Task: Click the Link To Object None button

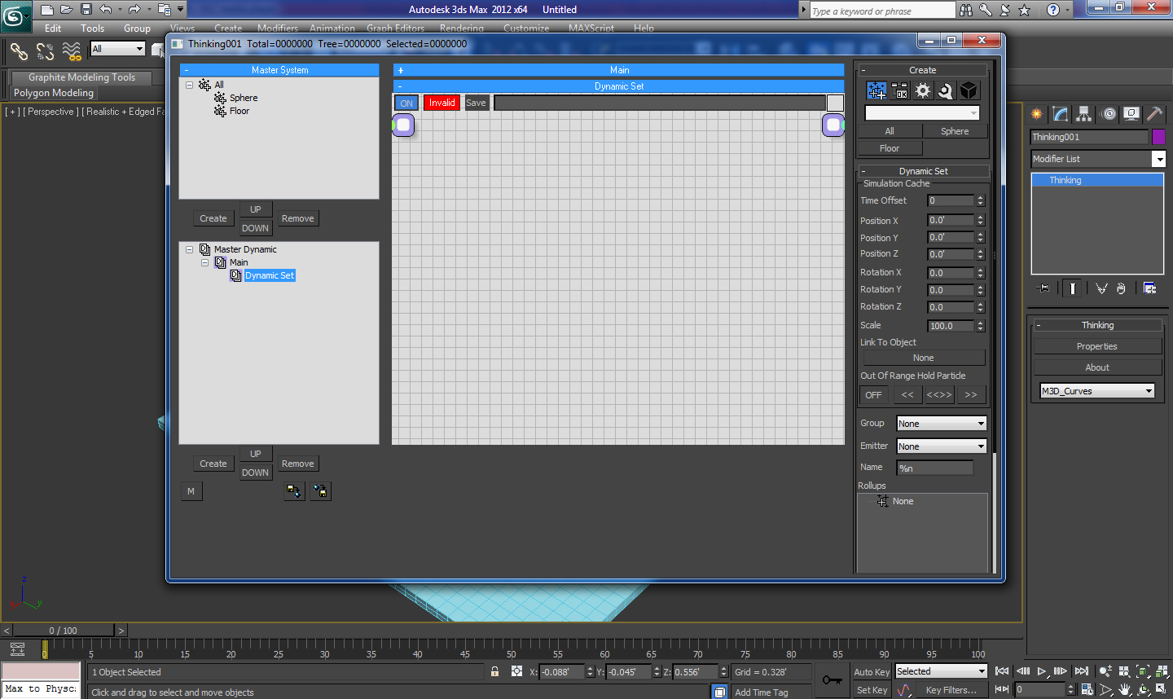Action: pos(924,358)
